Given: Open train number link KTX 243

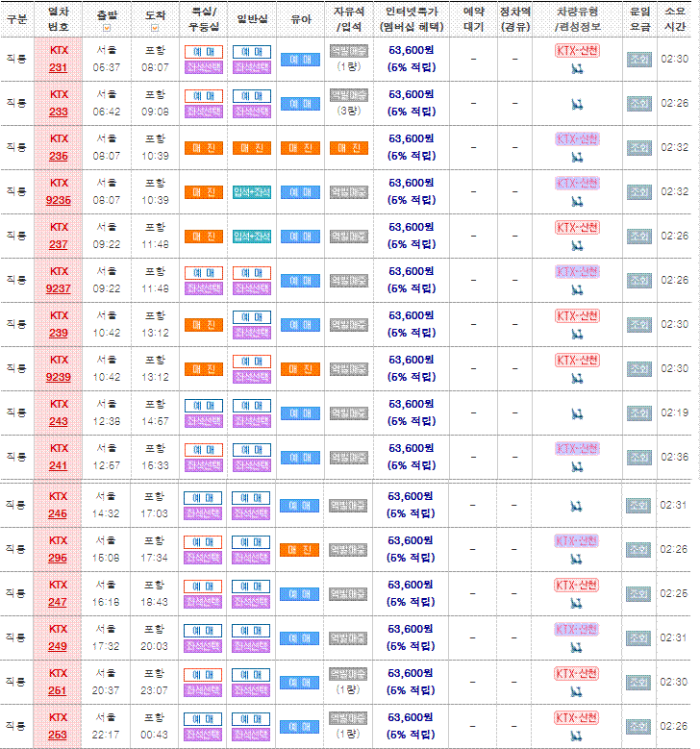Looking at the screenshot, I should (x=59, y=422).
